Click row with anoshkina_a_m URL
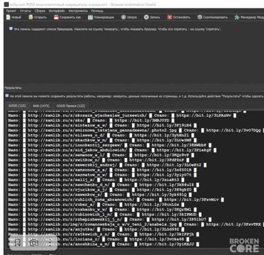 point(104,244)
